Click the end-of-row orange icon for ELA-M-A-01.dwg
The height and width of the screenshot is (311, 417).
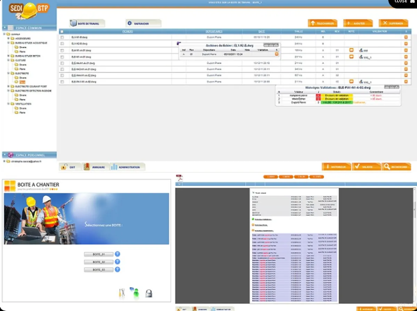[406, 50]
